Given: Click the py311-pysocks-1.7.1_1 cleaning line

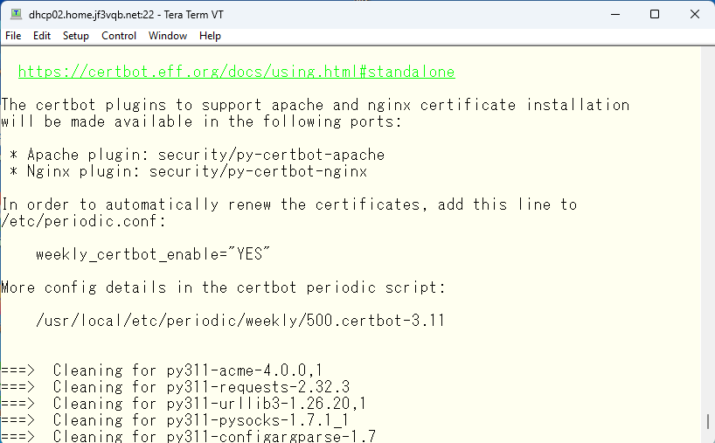Looking at the screenshot, I should tap(175, 419).
